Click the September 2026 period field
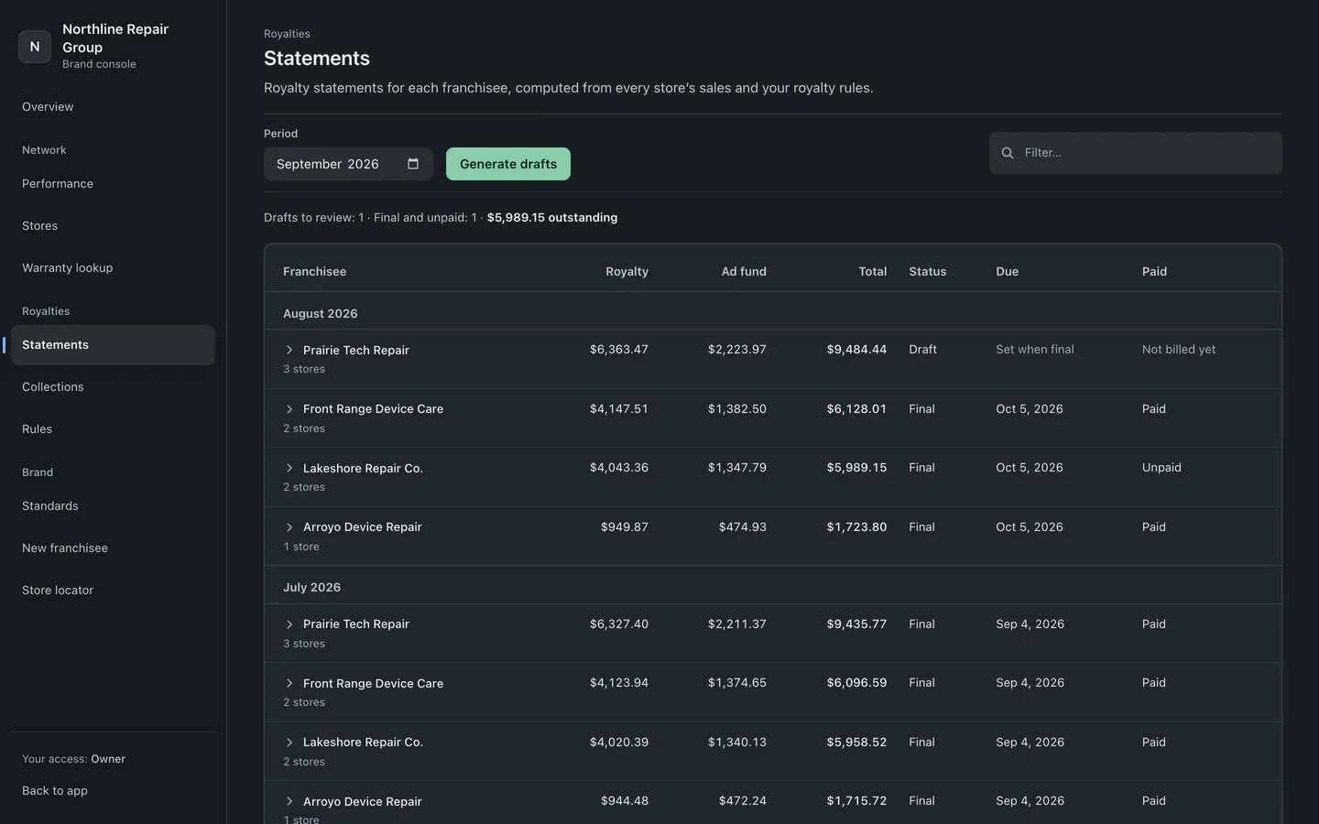Screen dimensions: 1319x824 348,164
